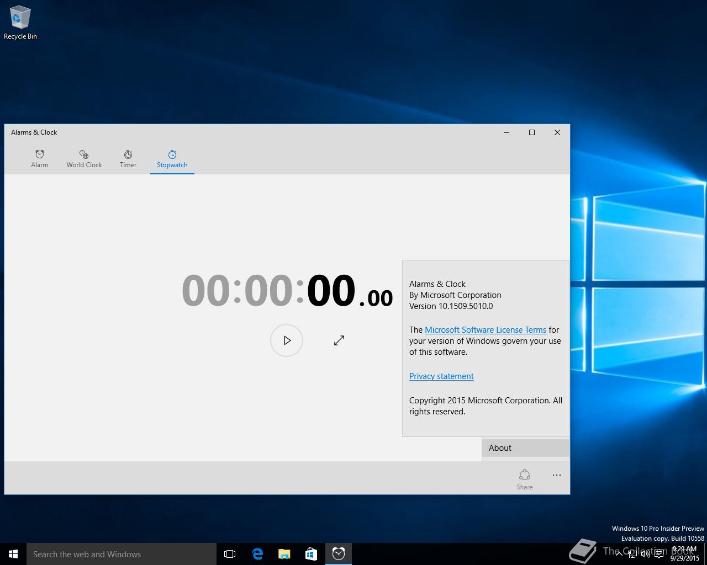The image size is (707, 565).
Task: Start the stopwatch with play button
Action: coord(287,340)
